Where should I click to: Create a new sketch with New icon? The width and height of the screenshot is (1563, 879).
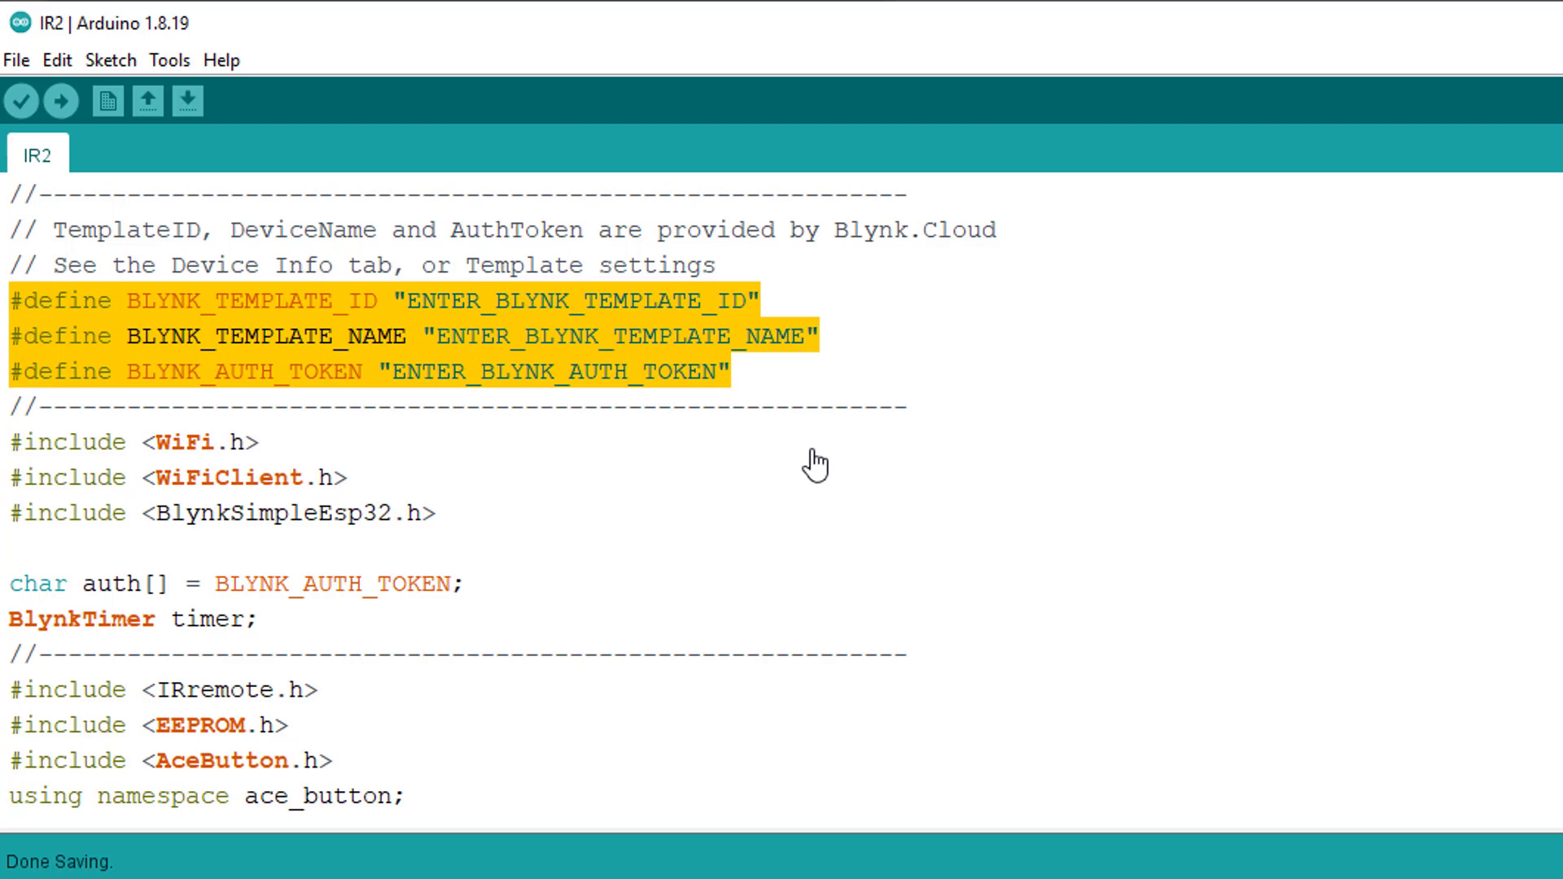pos(107,102)
